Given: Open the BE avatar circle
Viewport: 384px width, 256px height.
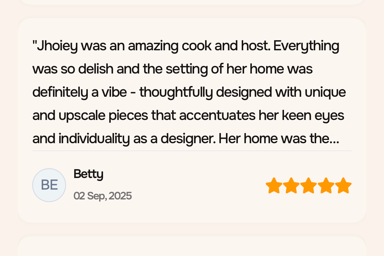Looking at the screenshot, I should pyautogui.click(x=49, y=185).
